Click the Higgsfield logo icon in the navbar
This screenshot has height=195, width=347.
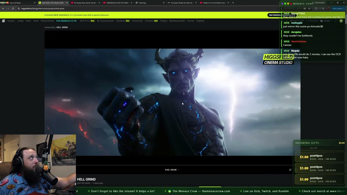tap(4, 21)
